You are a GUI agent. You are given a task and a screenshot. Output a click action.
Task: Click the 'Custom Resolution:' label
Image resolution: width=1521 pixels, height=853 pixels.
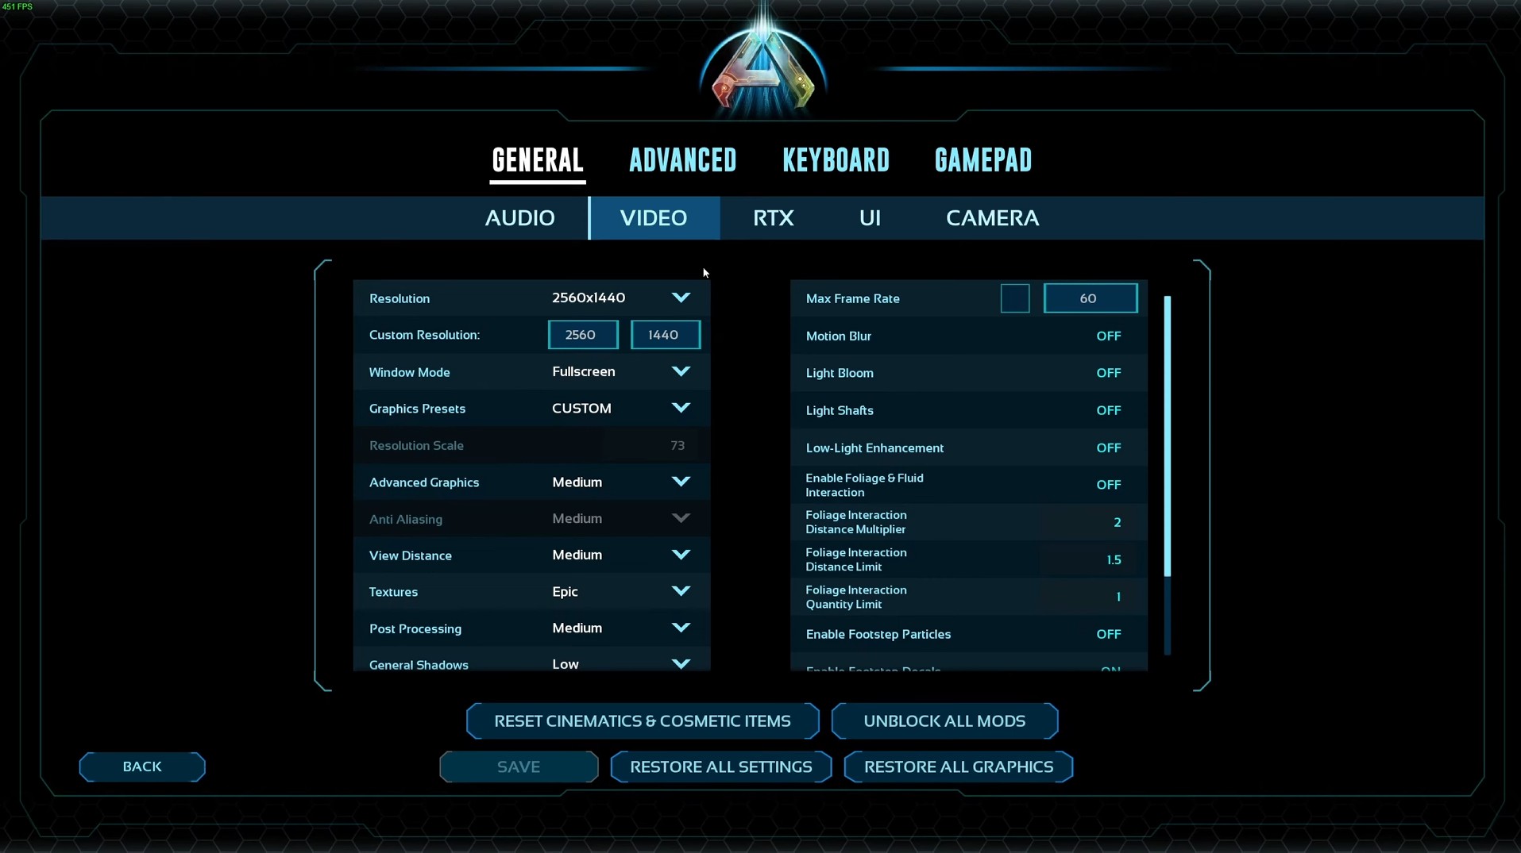point(425,335)
